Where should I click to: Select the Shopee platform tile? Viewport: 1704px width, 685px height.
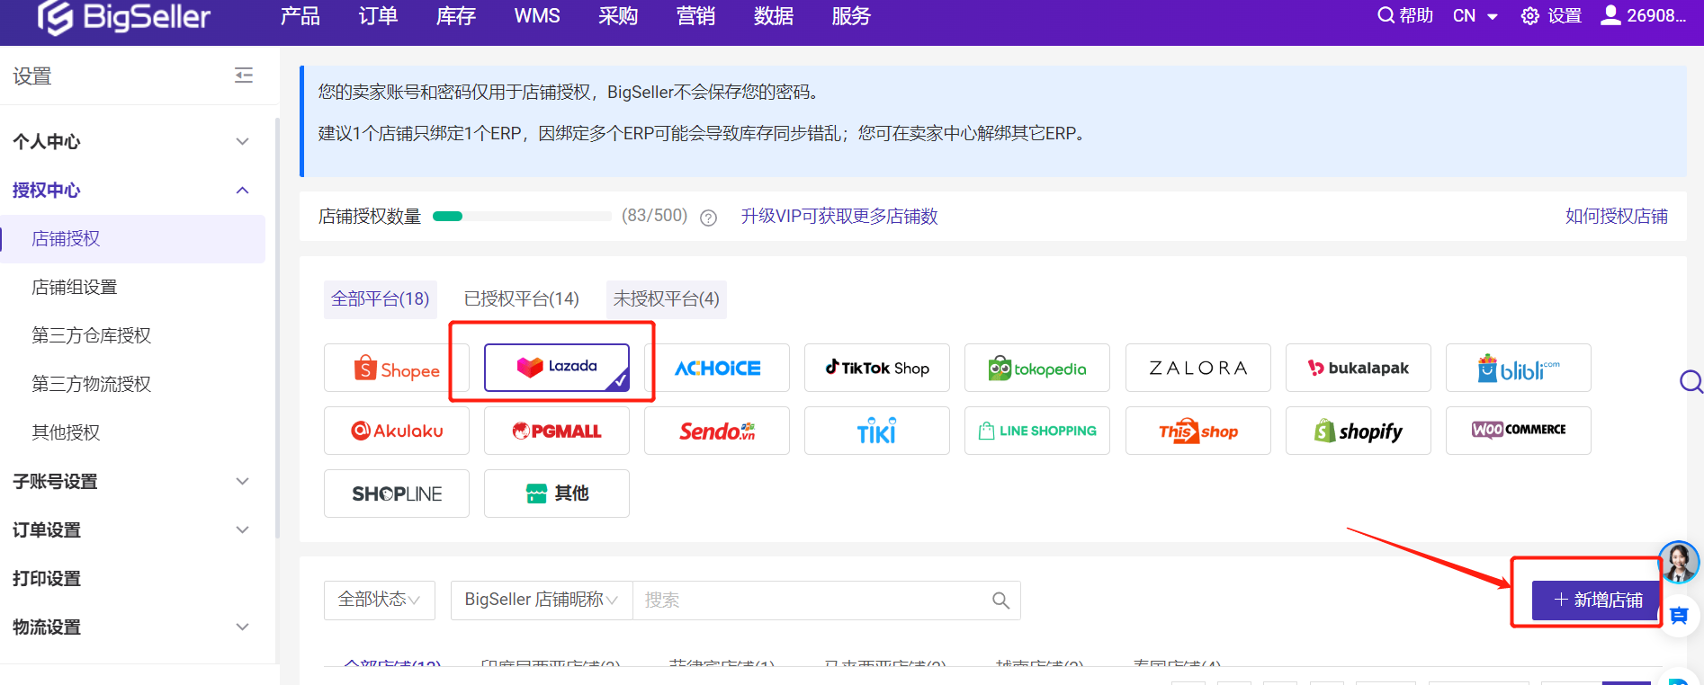(x=396, y=369)
